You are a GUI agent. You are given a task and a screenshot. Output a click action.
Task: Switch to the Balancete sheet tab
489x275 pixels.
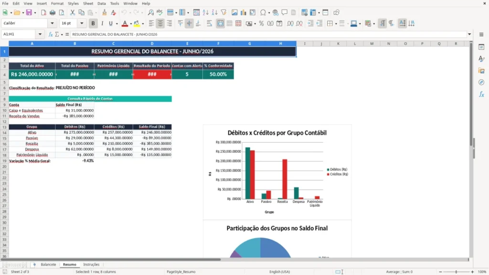pyautogui.click(x=48, y=264)
